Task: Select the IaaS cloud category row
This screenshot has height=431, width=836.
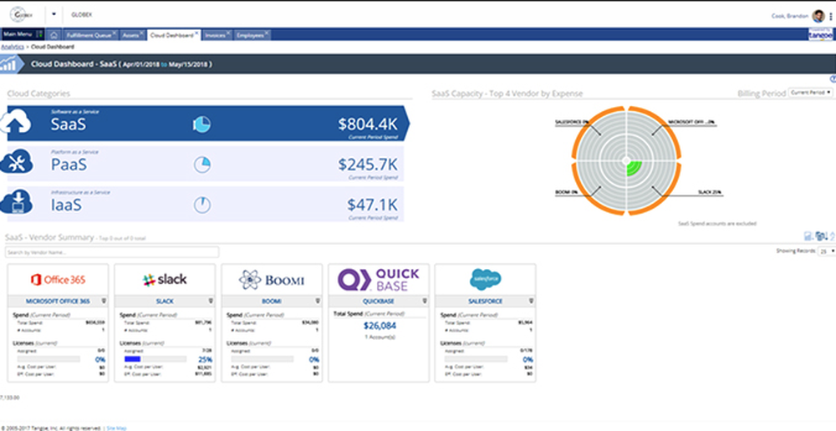Action: 206,204
